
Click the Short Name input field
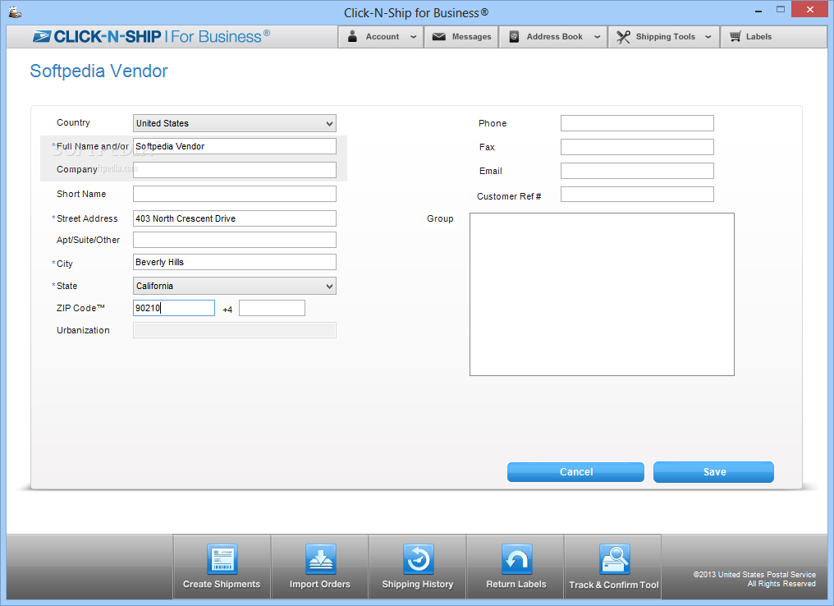tap(235, 194)
